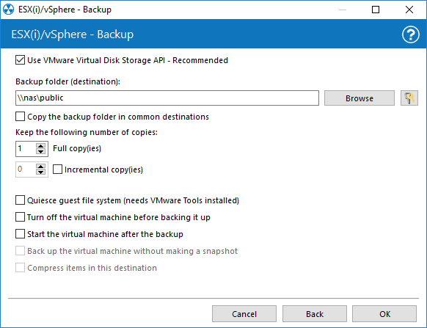Enable Copy the backup folder in common destinations
Image resolution: width=427 pixels, height=328 pixels.
[x=20, y=117]
